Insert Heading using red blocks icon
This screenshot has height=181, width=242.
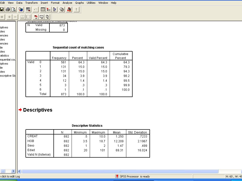[x=36, y=17]
